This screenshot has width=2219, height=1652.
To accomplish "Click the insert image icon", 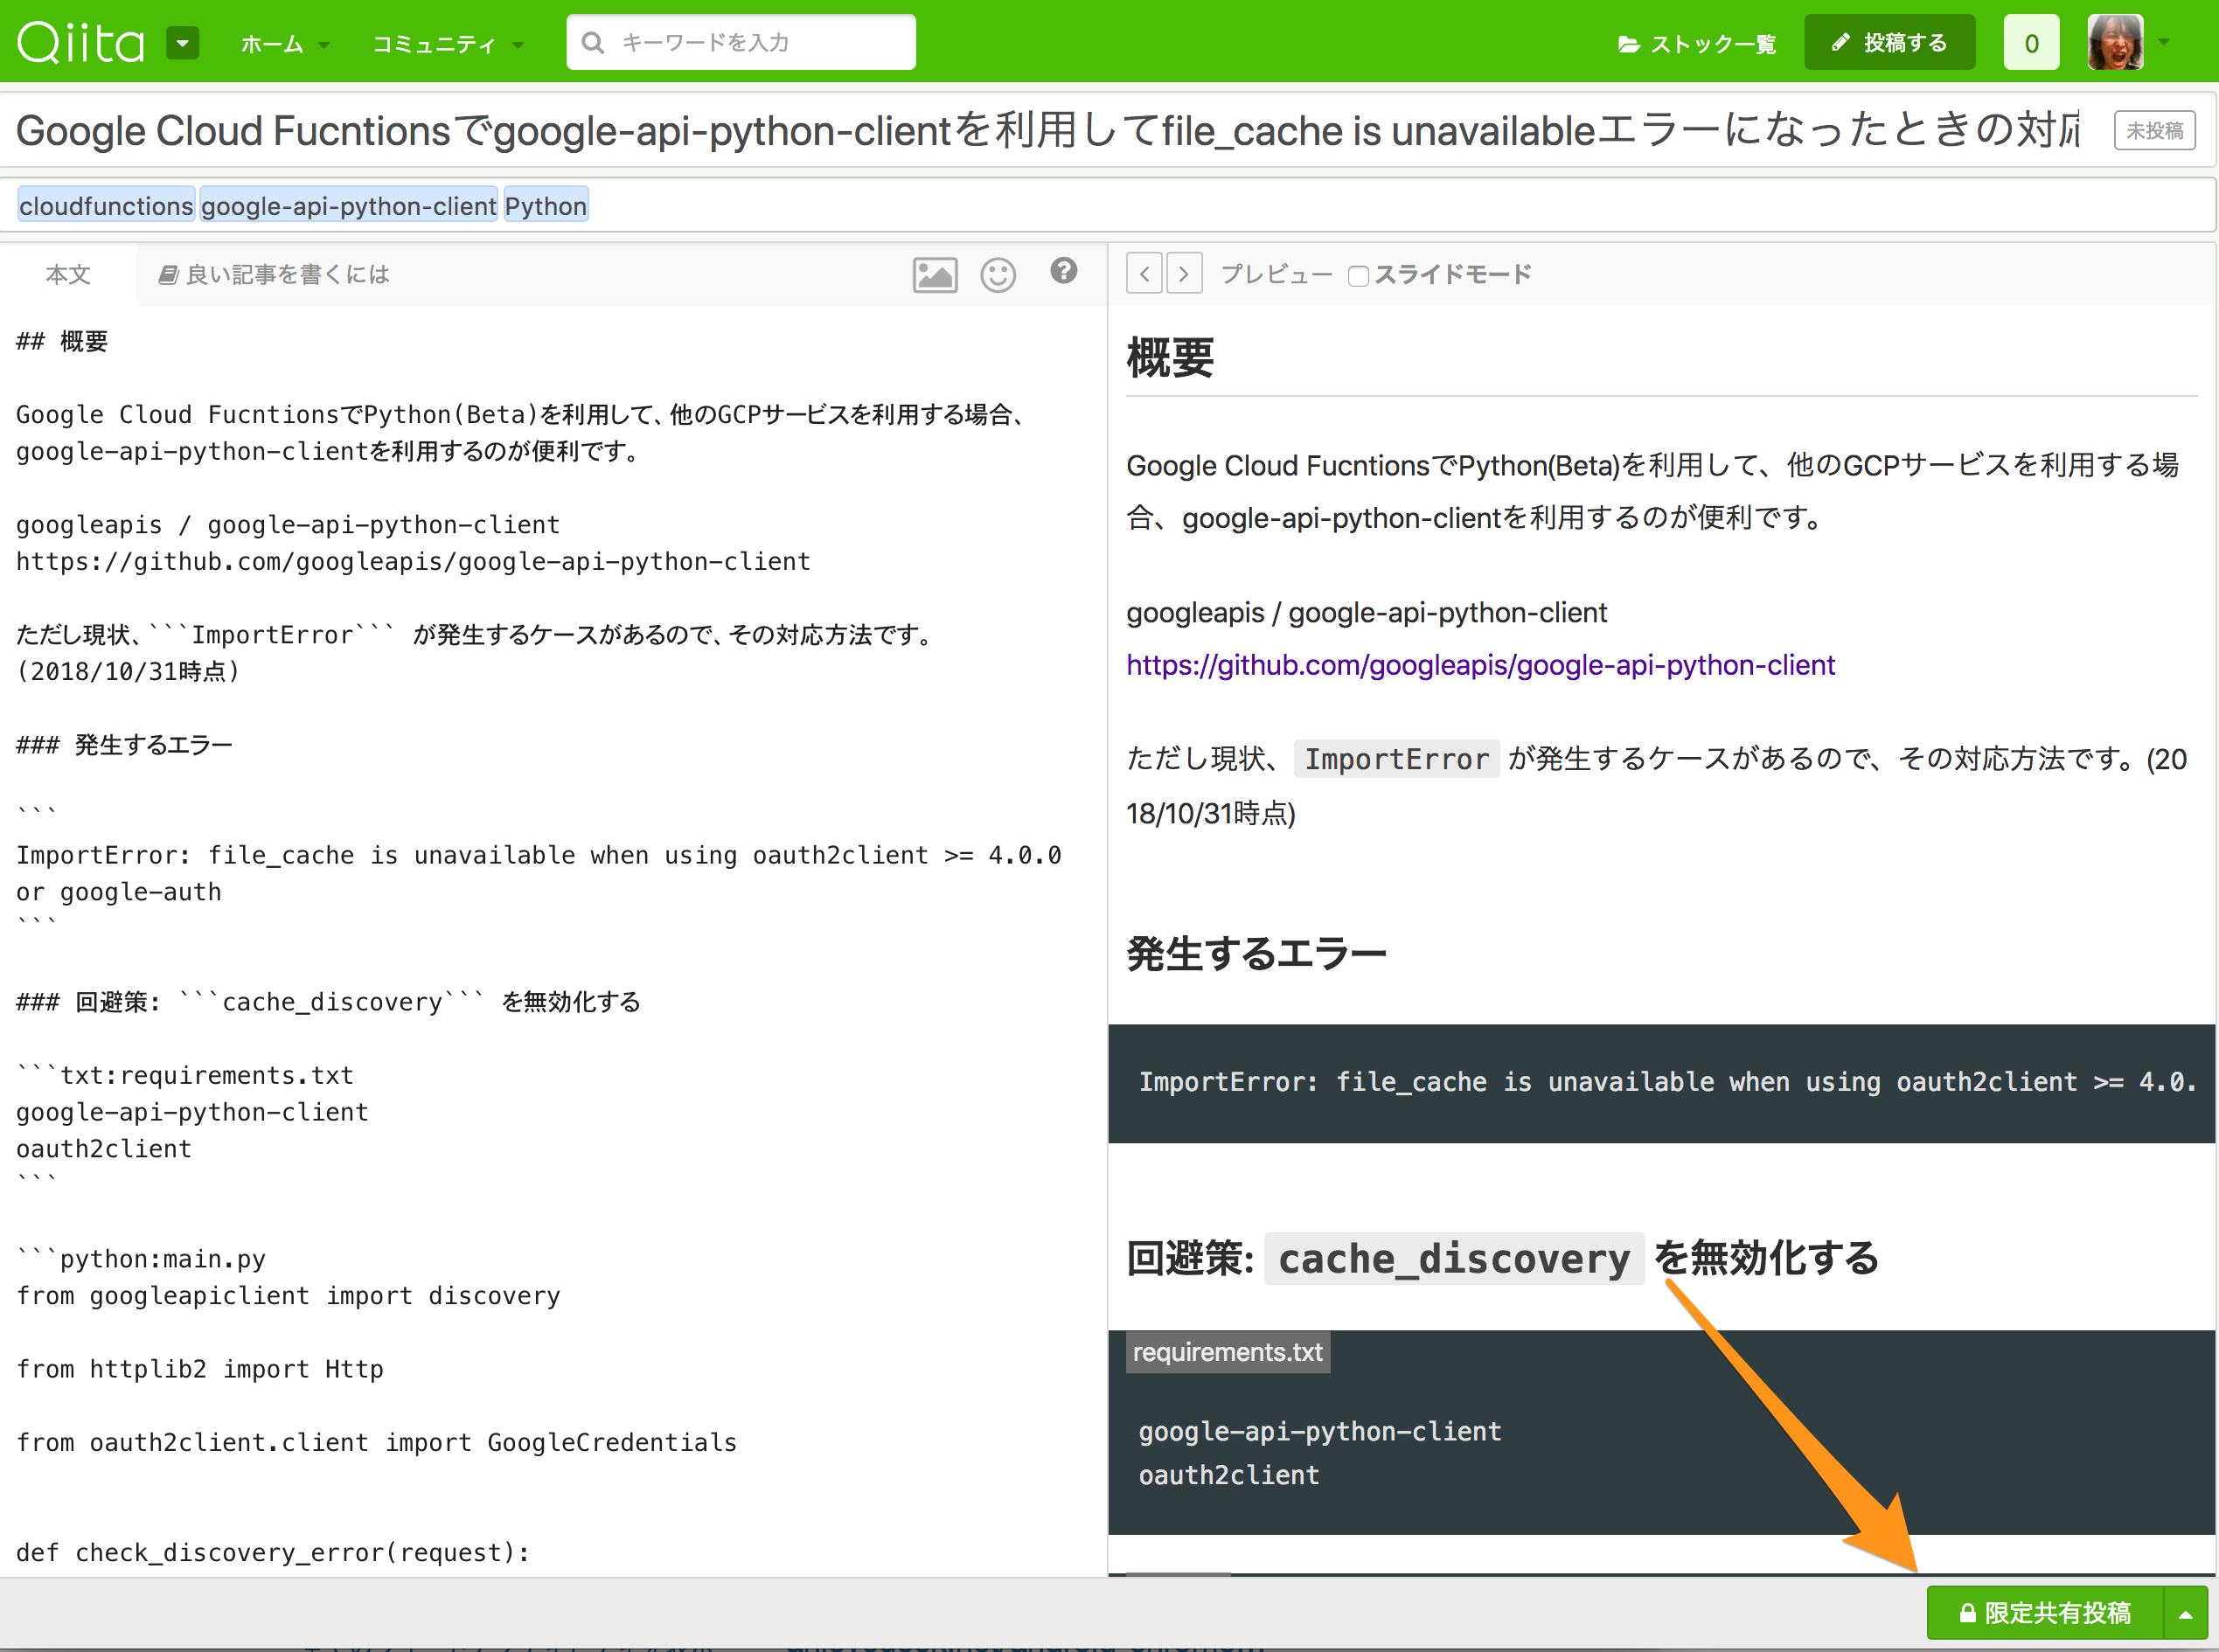I will pyautogui.click(x=935, y=274).
